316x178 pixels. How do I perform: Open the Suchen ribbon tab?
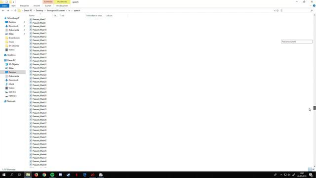tap(48, 6)
